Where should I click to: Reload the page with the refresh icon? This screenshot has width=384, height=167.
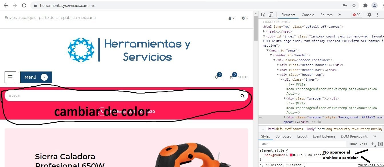pos(24,5)
